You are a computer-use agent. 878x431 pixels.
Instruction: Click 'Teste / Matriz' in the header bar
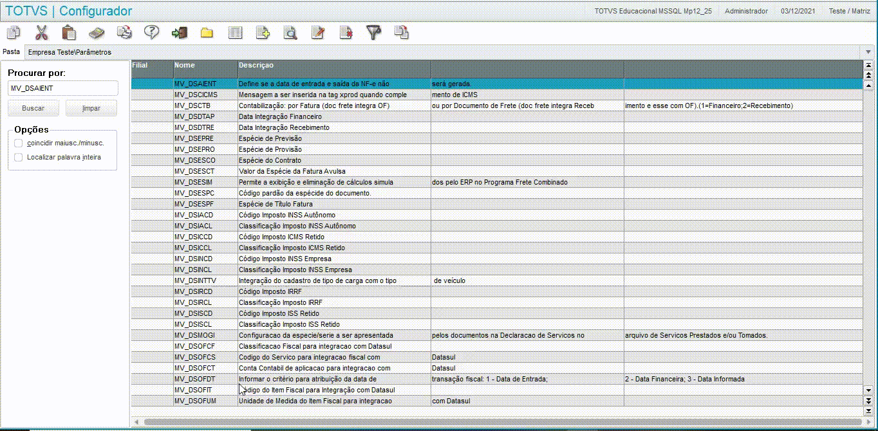point(849,11)
